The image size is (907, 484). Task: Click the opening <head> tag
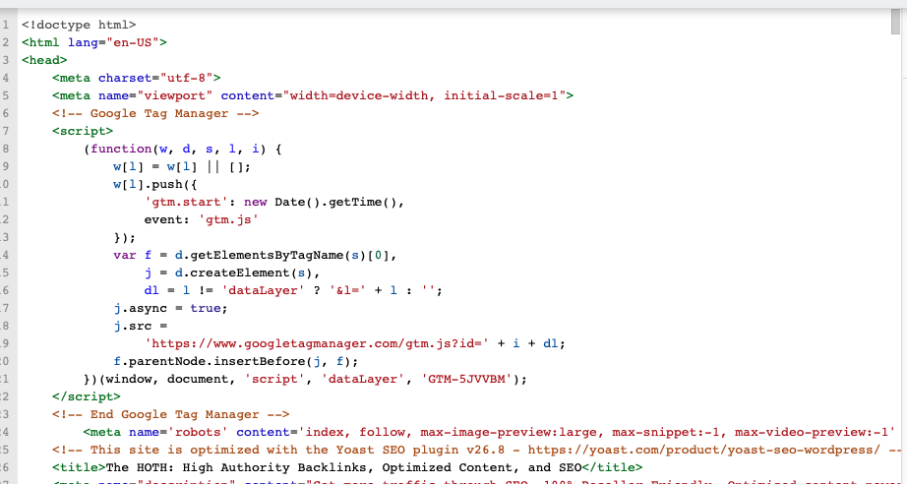pyautogui.click(x=44, y=60)
